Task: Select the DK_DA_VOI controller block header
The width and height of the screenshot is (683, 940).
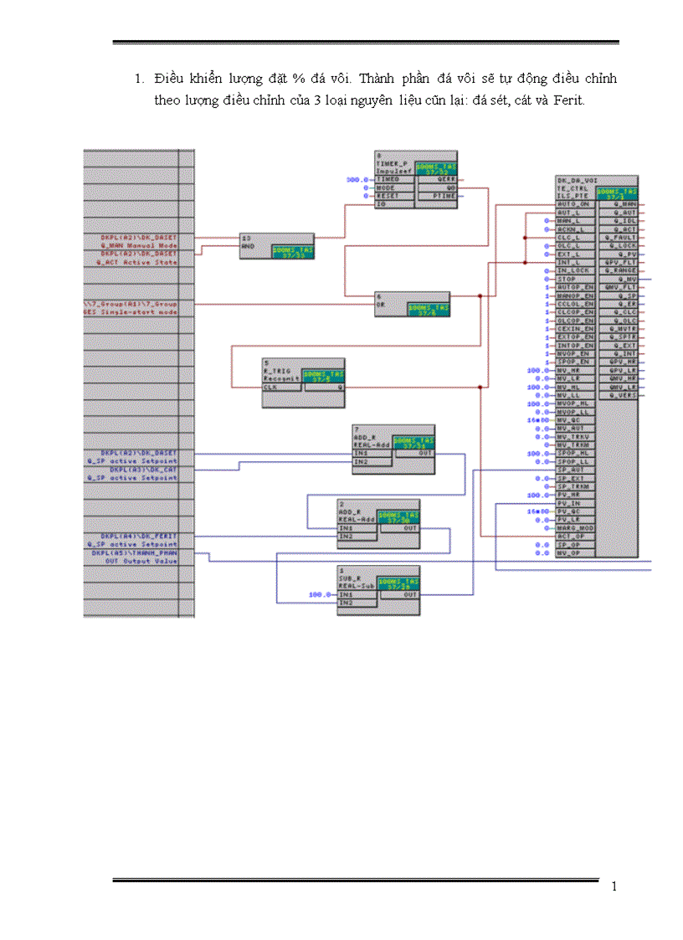Action: (x=578, y=179)
